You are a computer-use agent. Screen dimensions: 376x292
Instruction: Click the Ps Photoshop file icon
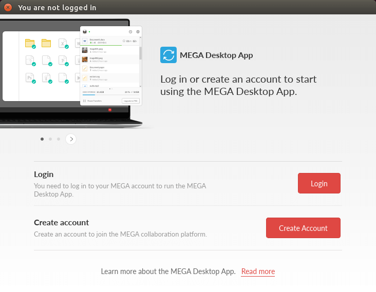pyautogui.click(x=30, y=77)
